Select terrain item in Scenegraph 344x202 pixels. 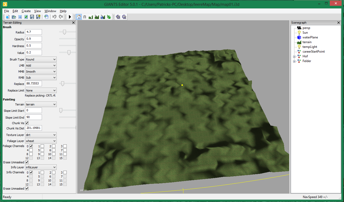click(307, 42)
